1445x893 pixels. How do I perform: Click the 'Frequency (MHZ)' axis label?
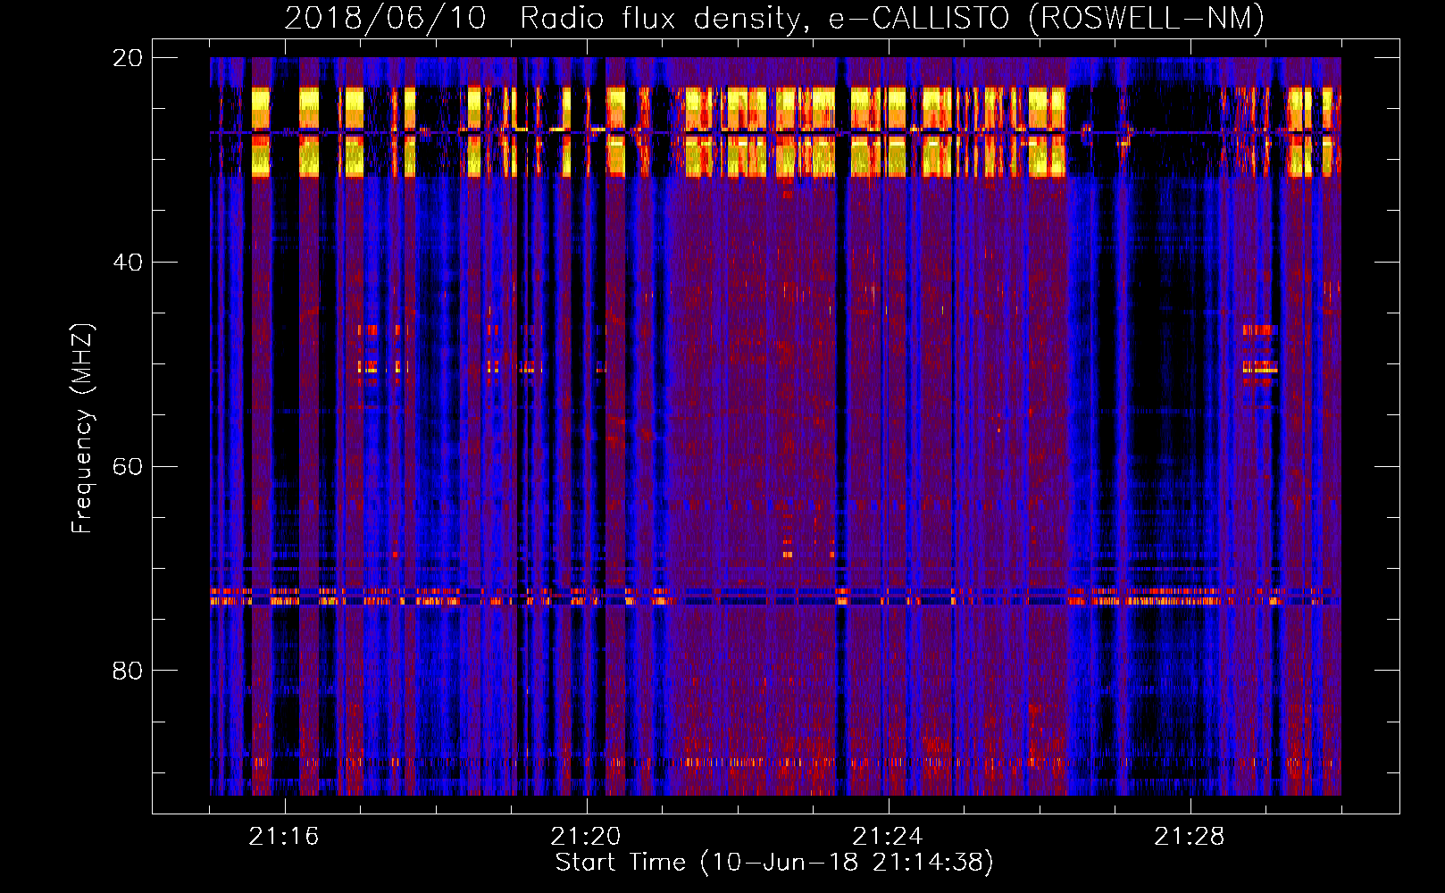pos(81,429)
